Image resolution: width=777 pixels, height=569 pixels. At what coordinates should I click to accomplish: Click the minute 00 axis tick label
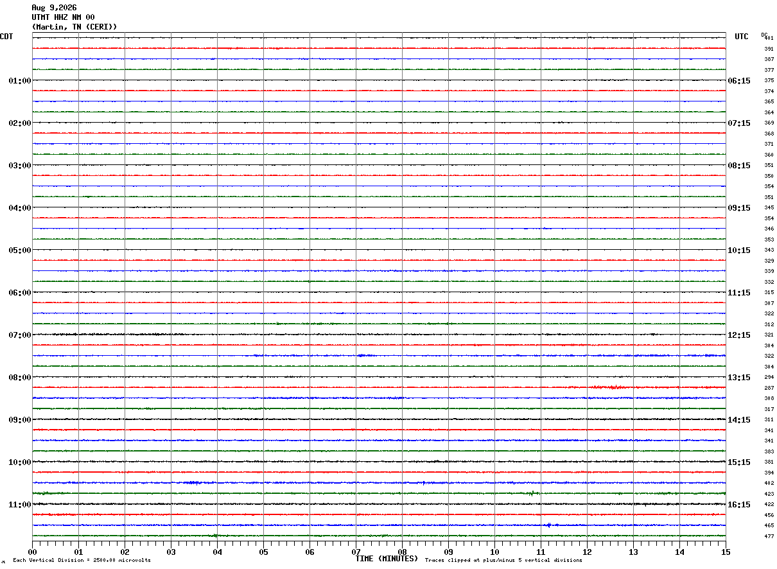(33, 552)
